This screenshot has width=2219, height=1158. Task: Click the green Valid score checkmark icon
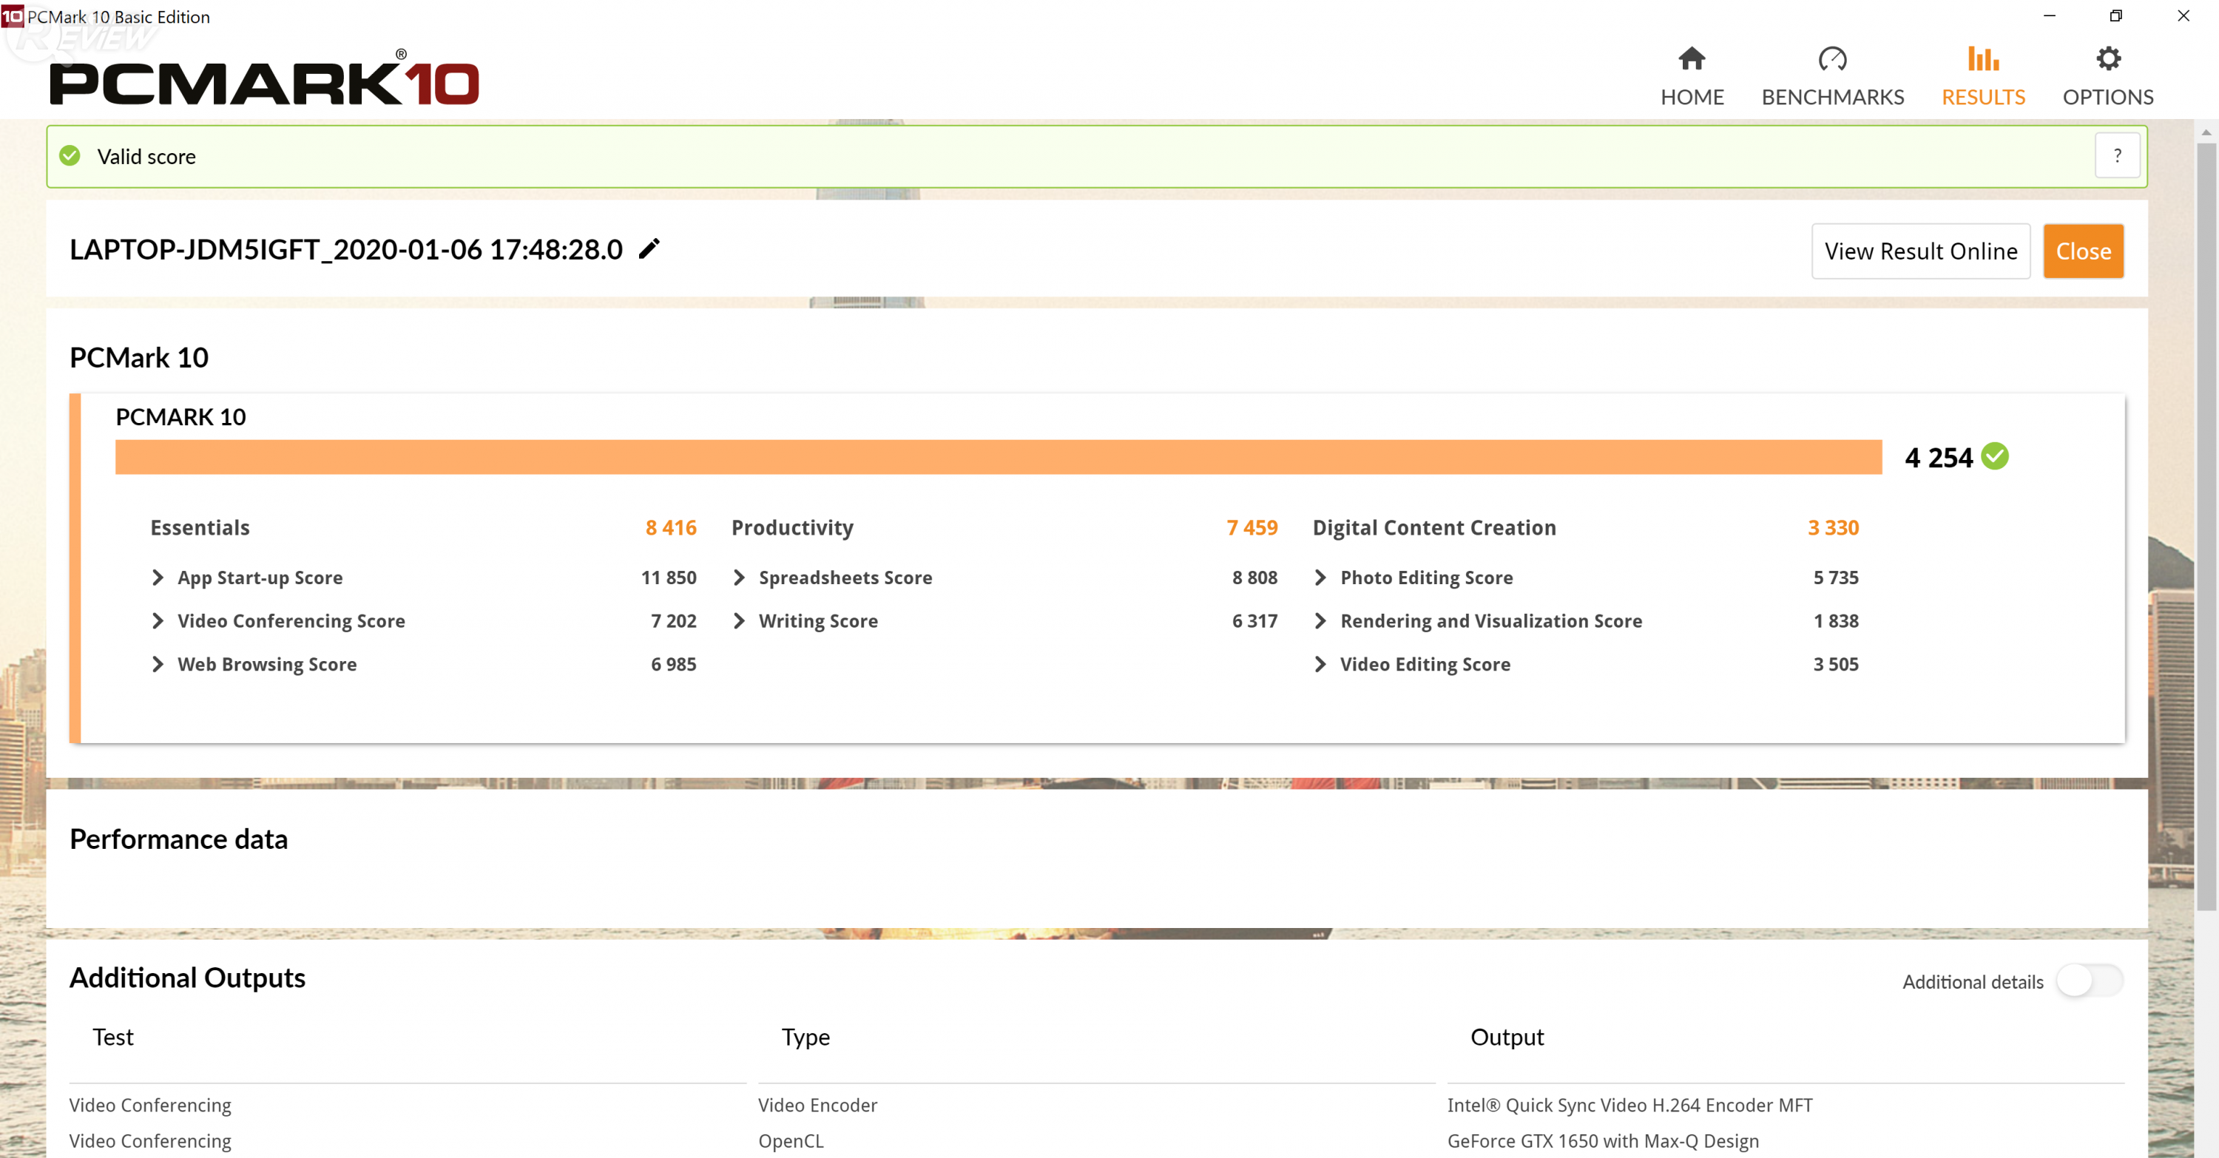coord(70,156)
